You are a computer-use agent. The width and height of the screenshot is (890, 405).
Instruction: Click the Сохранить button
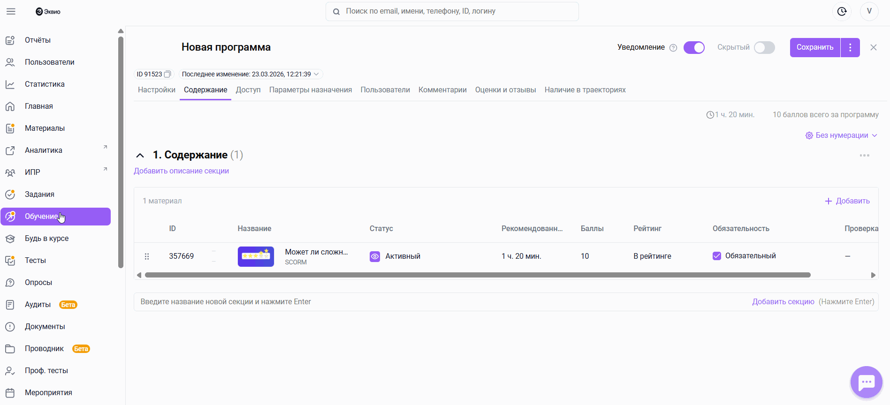(815, 47)
